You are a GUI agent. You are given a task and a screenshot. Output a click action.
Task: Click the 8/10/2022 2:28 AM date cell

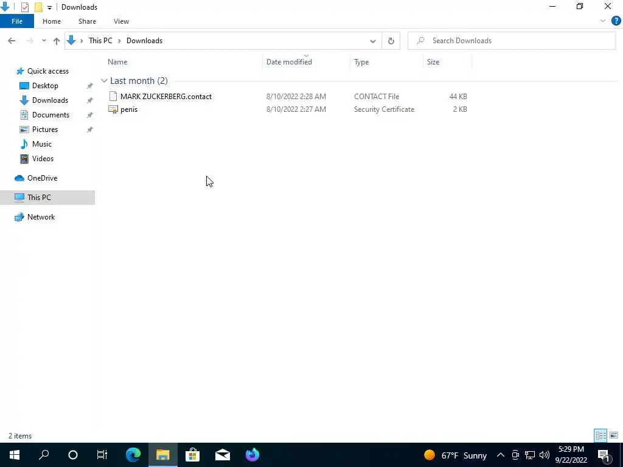pyautogui.click(x=296, y=97)
